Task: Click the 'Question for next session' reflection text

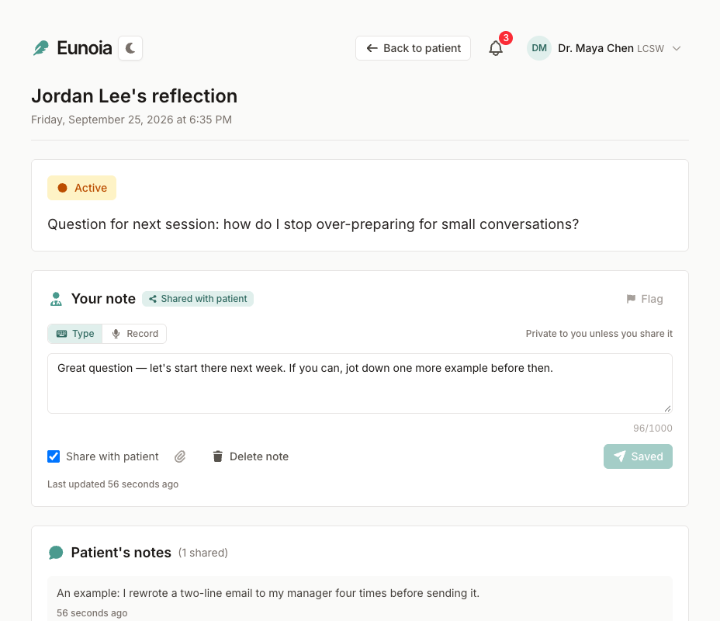Action: pyautogui.click(x=313, y=224)
